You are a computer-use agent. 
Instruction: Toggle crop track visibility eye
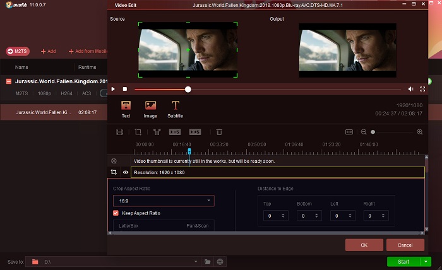(x=126, y=172)
